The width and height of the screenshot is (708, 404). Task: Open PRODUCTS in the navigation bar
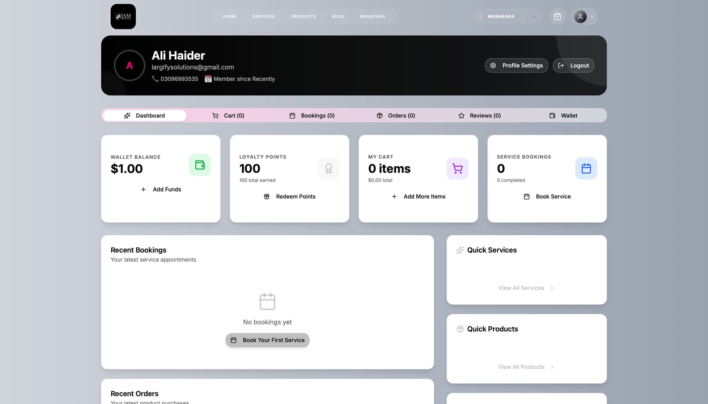point(303,16)
